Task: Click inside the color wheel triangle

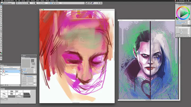Action: click(184, 13)
